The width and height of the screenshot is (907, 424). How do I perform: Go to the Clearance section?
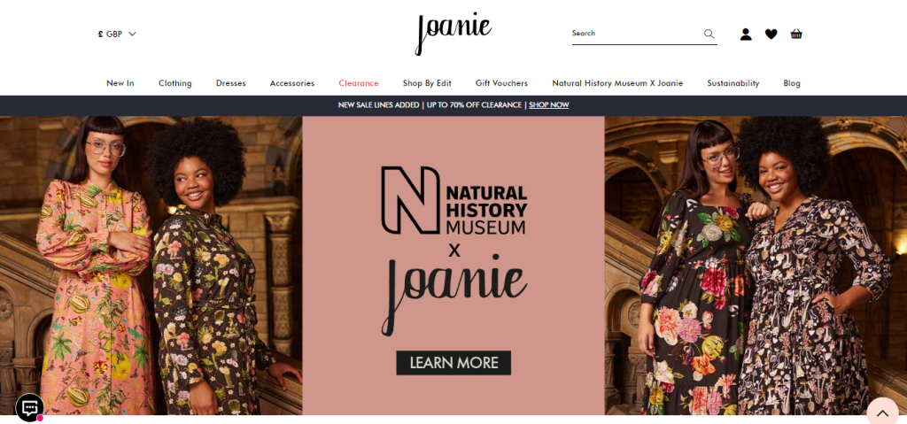tap(359, 83)
